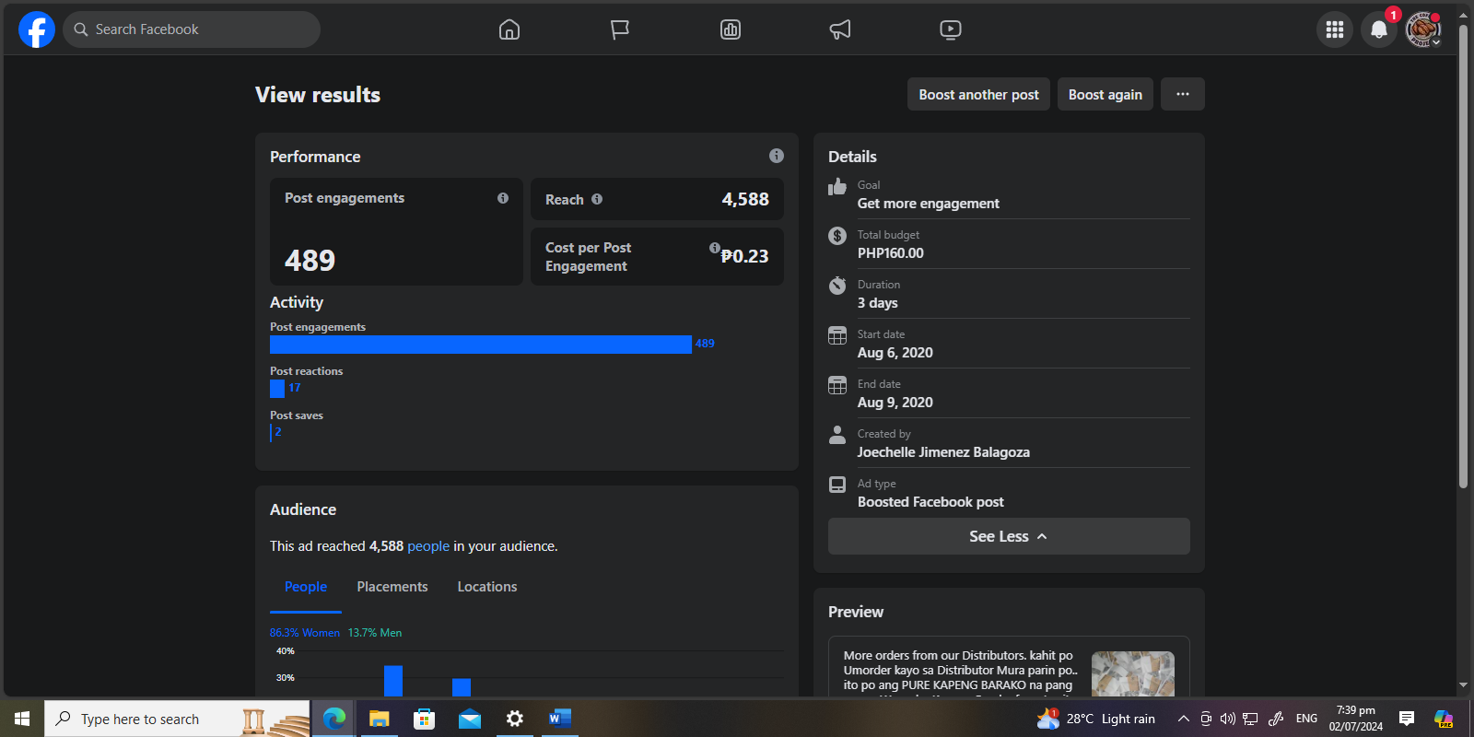This screenshot has width=1474, height=737.
Task: Open the menu grid icon
Action: (x=1335, y=29)
